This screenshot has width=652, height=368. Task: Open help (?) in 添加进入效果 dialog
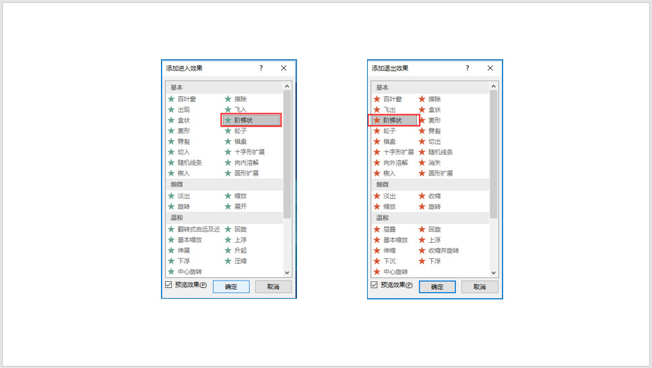tap(261, 68)
